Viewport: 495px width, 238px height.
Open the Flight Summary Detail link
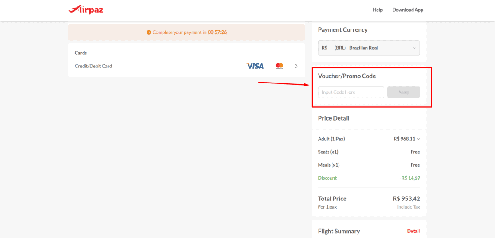413,231
